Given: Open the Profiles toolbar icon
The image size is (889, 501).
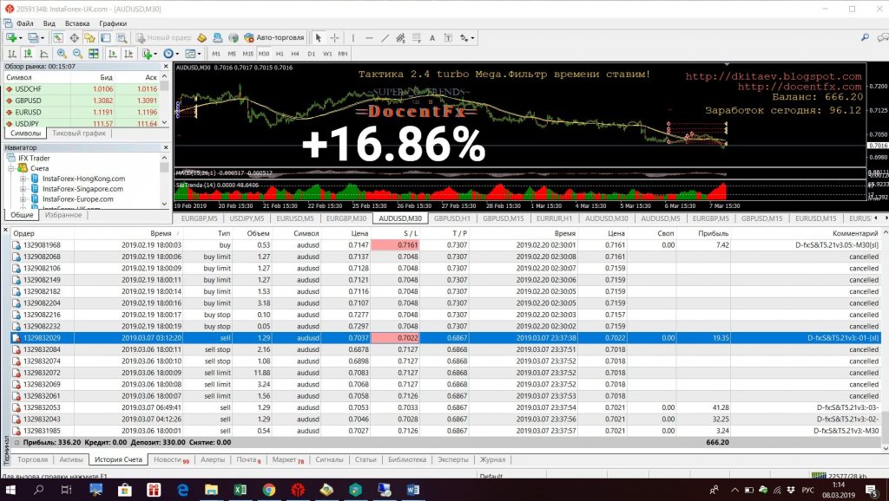Looking at the screenshot, I should [33, 38].
